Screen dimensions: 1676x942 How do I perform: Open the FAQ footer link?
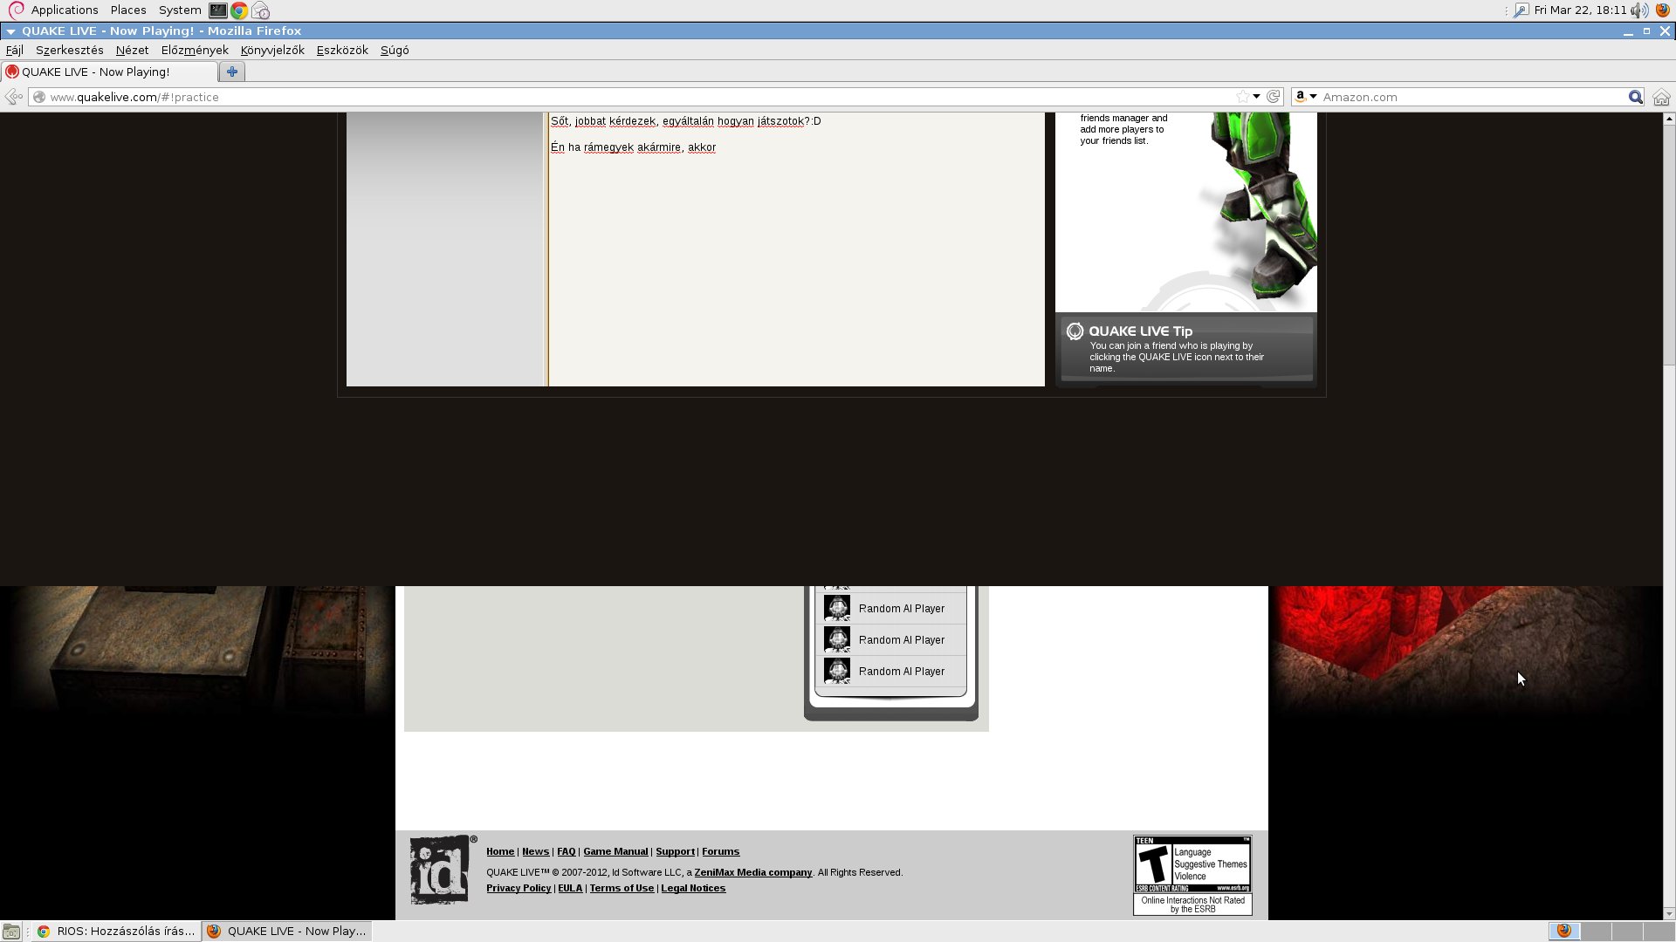(x=567, y=852)
